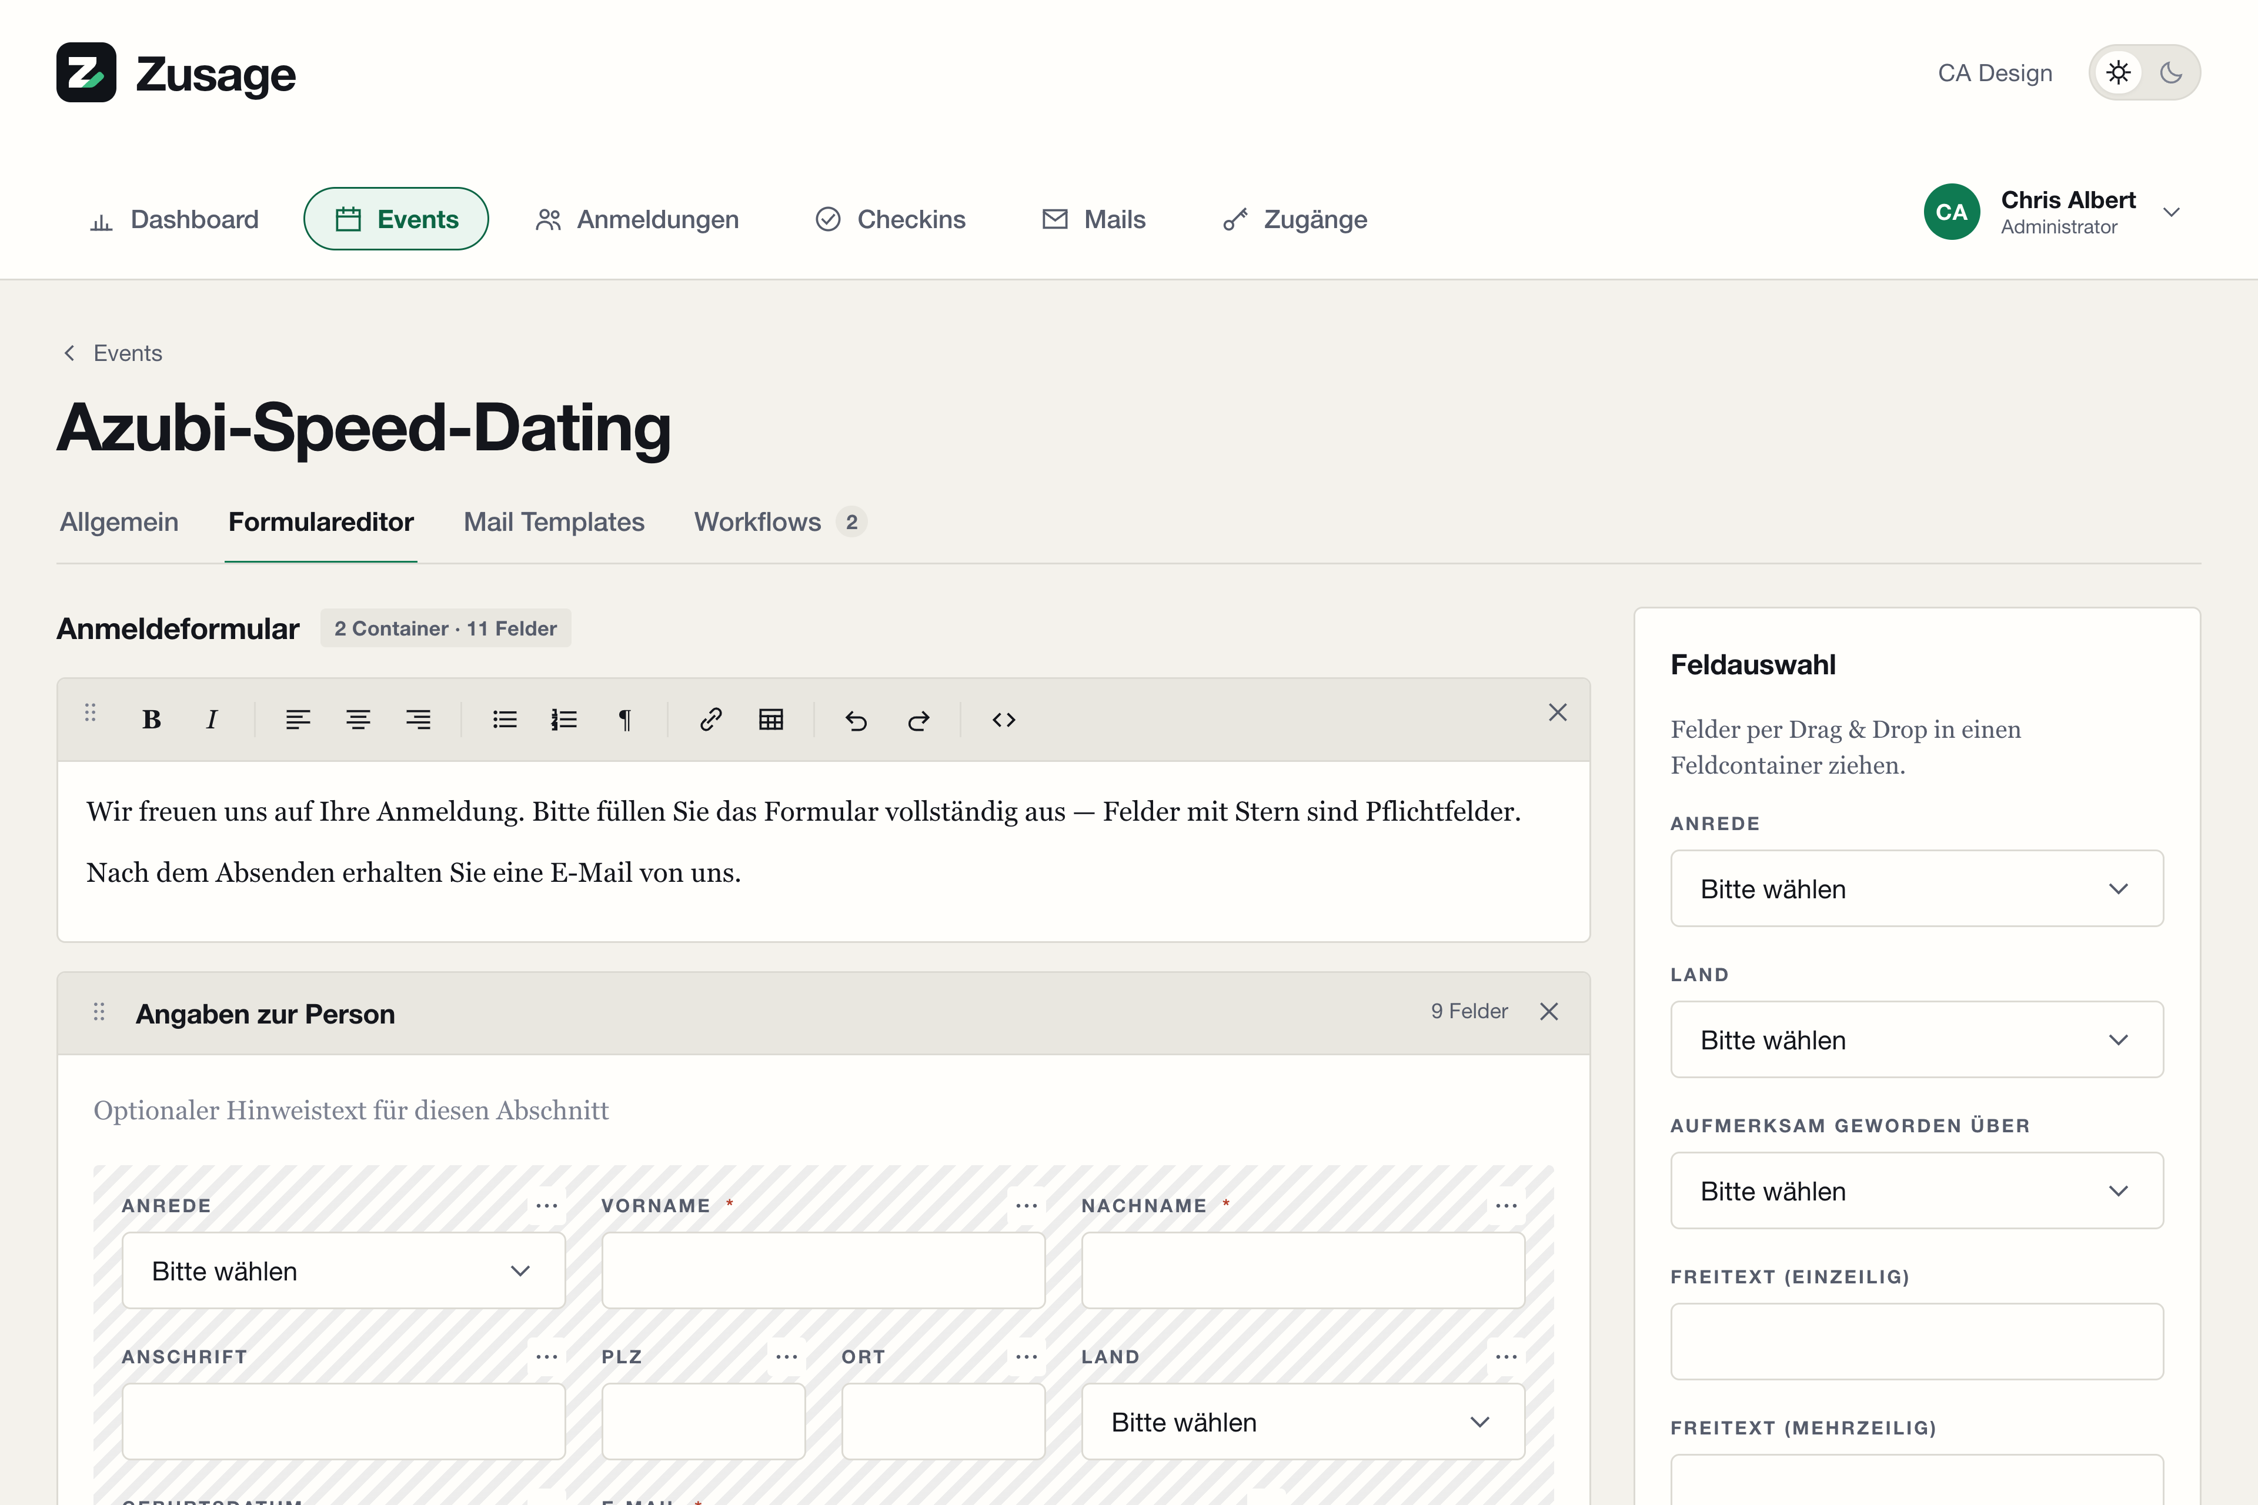Image resolution: width=2258 pixels, height=1505 pixels.
Task: Insert a table
Action: [771, 720]
